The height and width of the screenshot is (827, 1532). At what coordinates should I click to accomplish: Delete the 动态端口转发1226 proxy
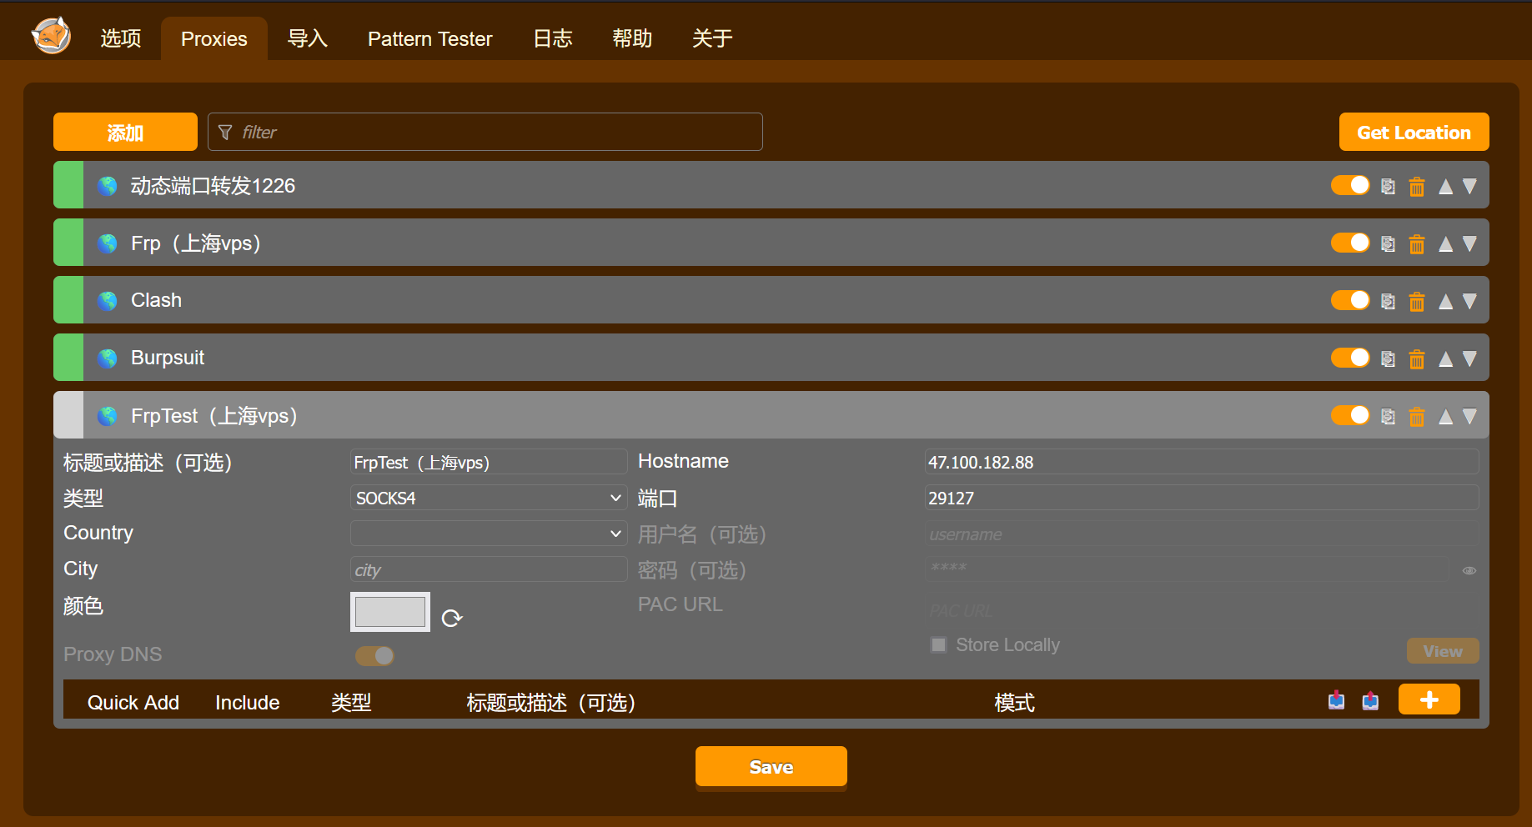tap(1417, 186)
